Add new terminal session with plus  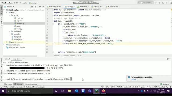coord(24,59)
